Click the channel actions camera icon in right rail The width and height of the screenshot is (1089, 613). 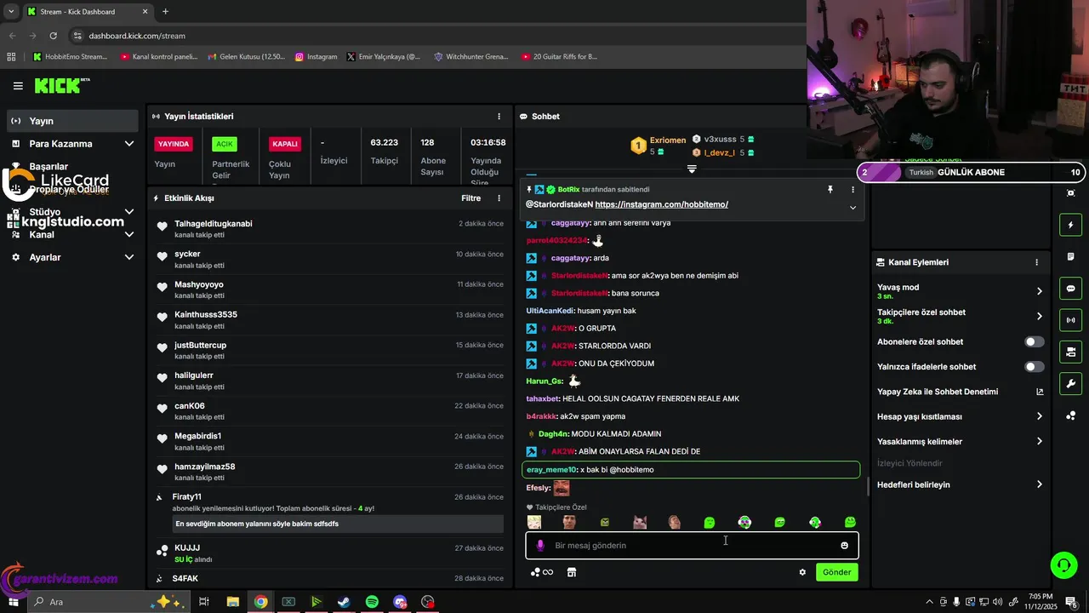(x=1070, y=352)
